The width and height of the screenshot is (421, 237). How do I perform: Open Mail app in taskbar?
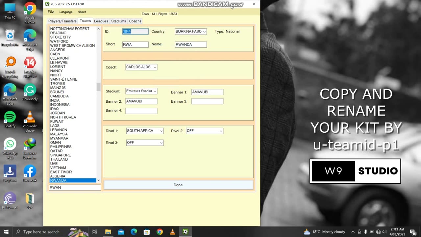121,232
